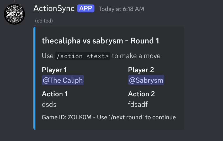Click the (edited) label under the username
223x141 pixels.
(x=44, y=21)
